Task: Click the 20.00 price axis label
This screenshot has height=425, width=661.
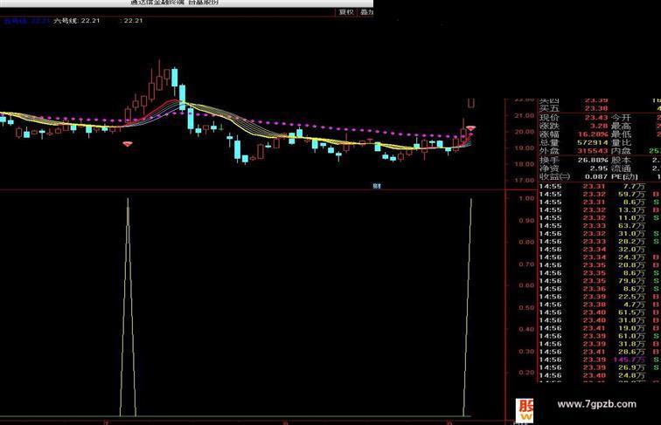Action: click(x=525, y=132)
